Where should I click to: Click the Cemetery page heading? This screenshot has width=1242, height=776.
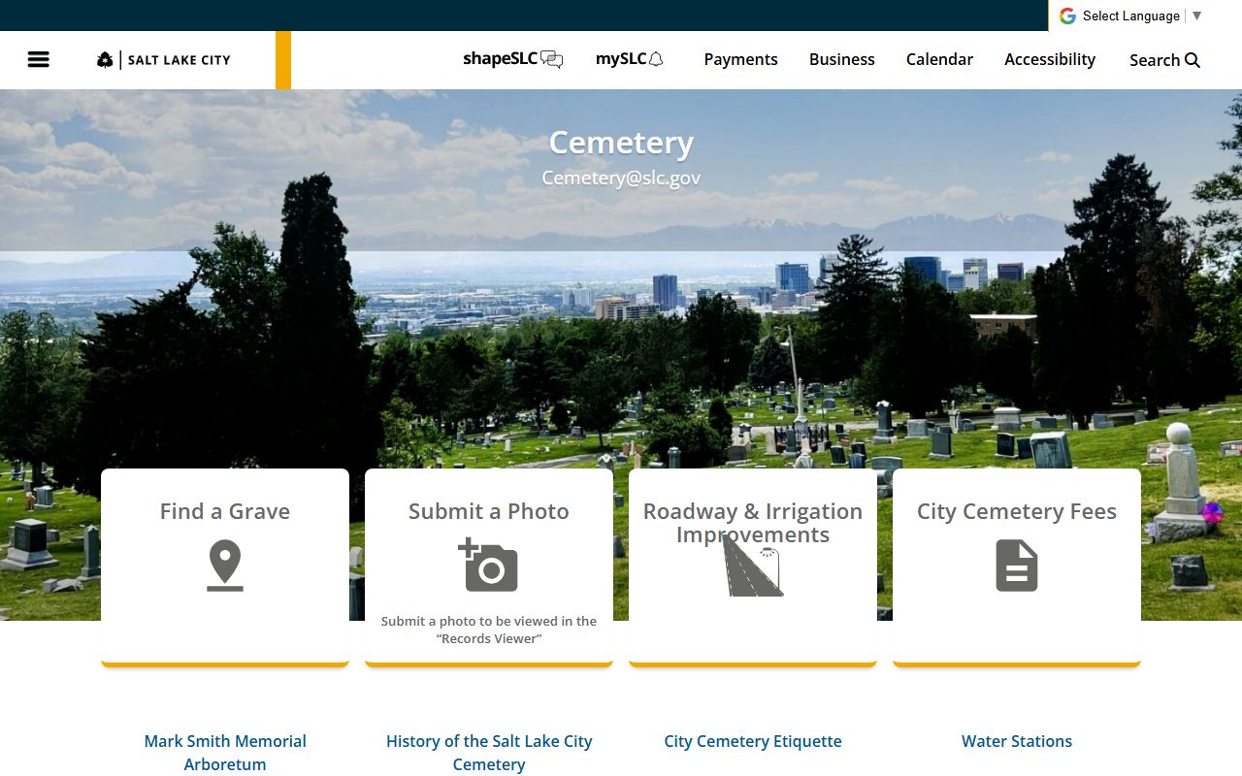click(621, 143)
